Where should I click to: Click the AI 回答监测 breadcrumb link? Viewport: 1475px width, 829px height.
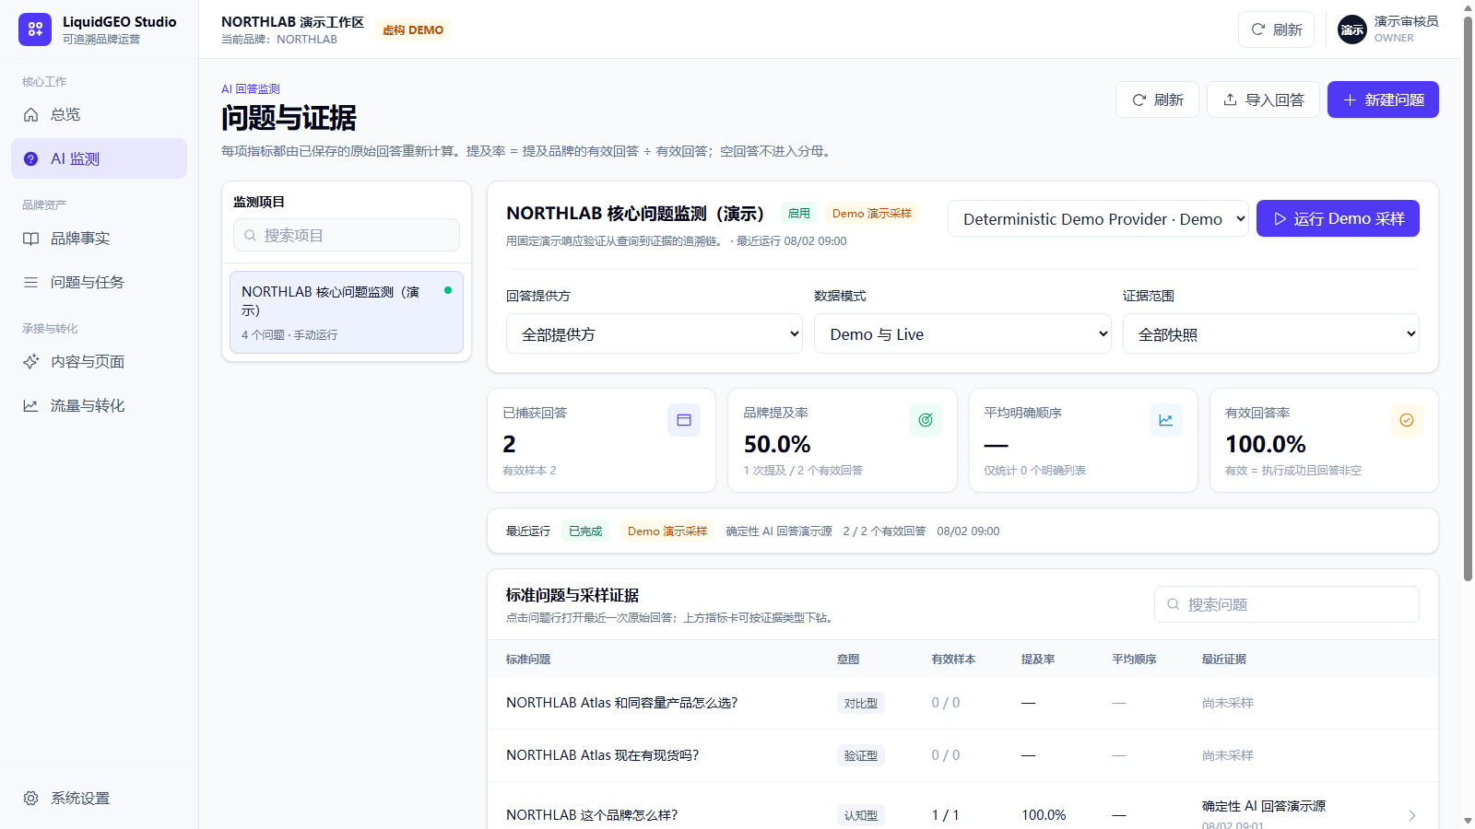click(x=251, y=89)
